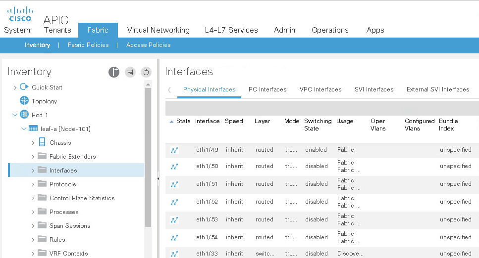This screenshot has height=258, width=479.
Task: Switch to the VPC Interfaces tab
Action: pos(320,89)
